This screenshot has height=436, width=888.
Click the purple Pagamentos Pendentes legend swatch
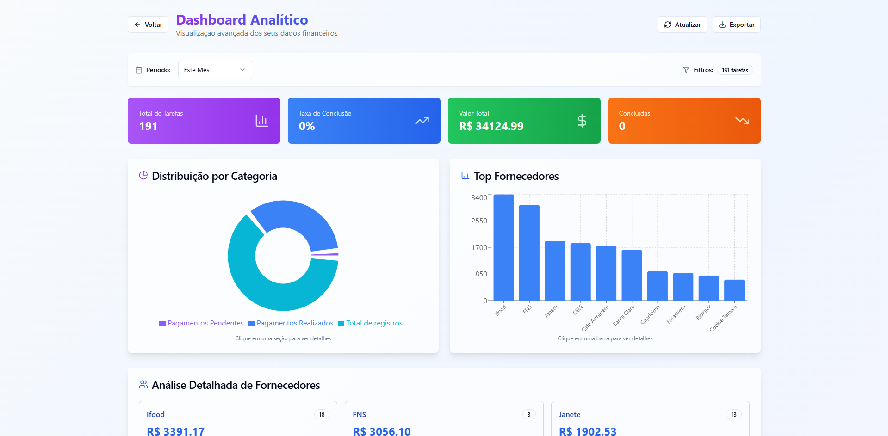pos(162,324)
